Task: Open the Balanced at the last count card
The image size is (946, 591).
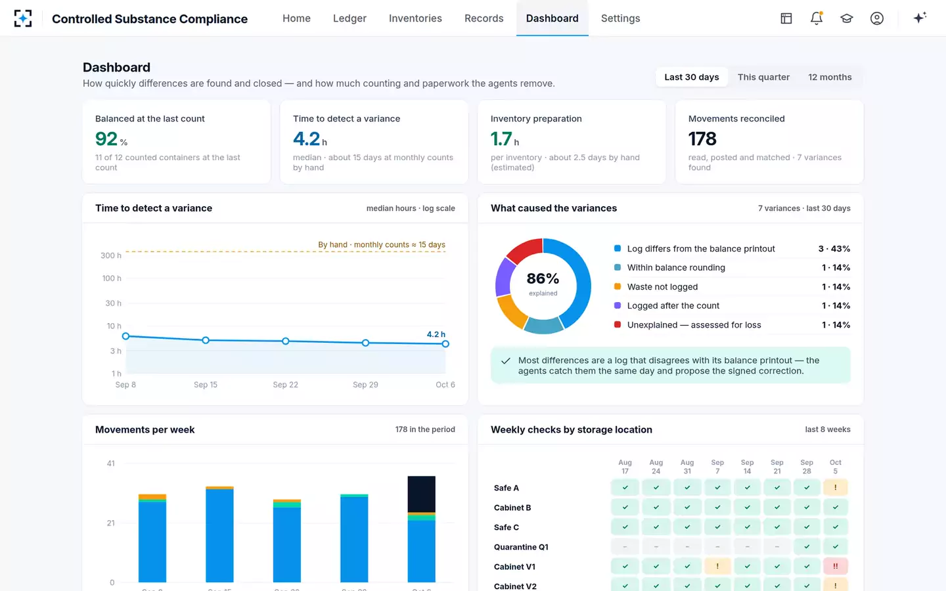Action: (x=177, y=142)
